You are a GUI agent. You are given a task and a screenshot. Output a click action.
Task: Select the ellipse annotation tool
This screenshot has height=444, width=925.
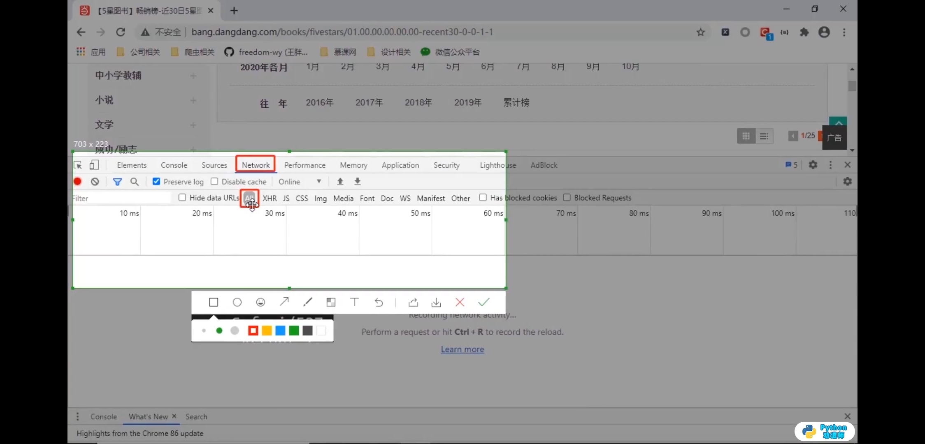tap(237, 303)
